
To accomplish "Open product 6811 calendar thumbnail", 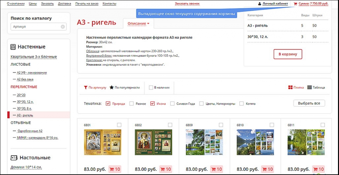I will [306, 142].
